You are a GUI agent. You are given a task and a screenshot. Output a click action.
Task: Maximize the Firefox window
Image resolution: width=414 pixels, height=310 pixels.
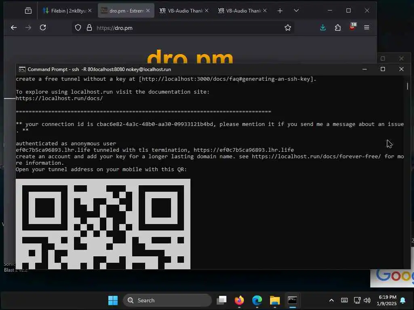click(349, 10)
